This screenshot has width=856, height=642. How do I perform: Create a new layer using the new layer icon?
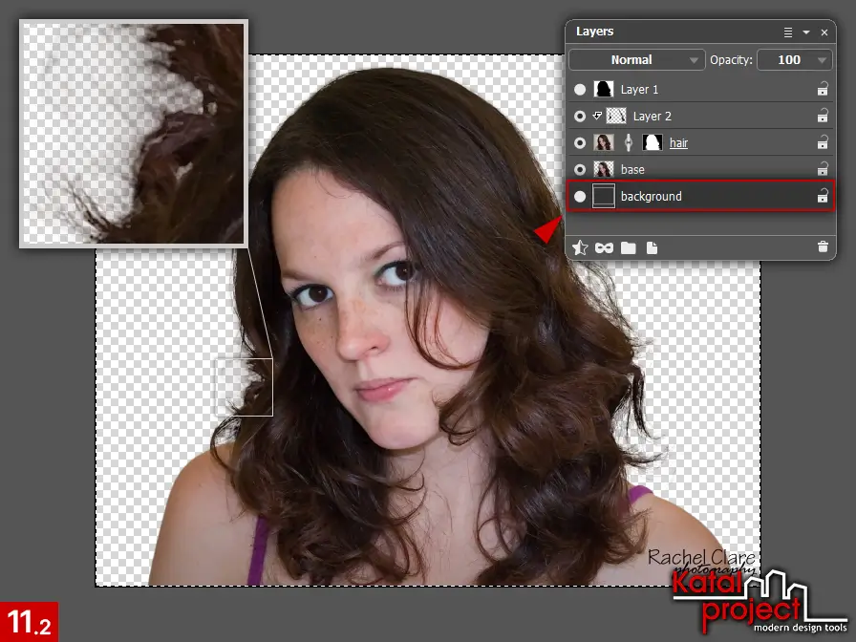652,247
